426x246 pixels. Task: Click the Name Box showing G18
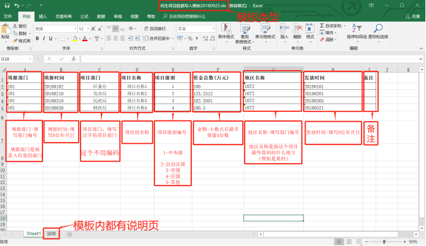point(16,59)
